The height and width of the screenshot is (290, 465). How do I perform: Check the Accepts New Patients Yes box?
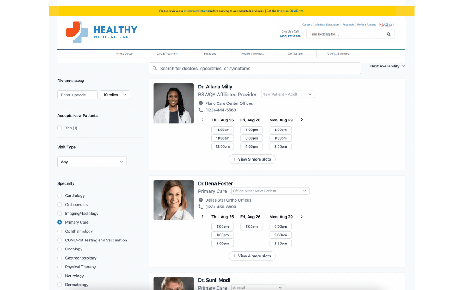[x=60, y=128]
